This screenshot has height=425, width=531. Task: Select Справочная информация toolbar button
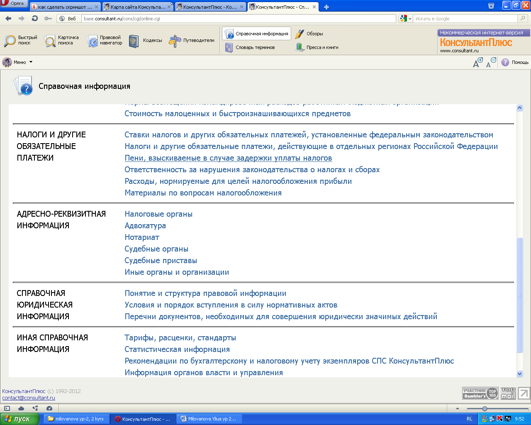(257, 34)
